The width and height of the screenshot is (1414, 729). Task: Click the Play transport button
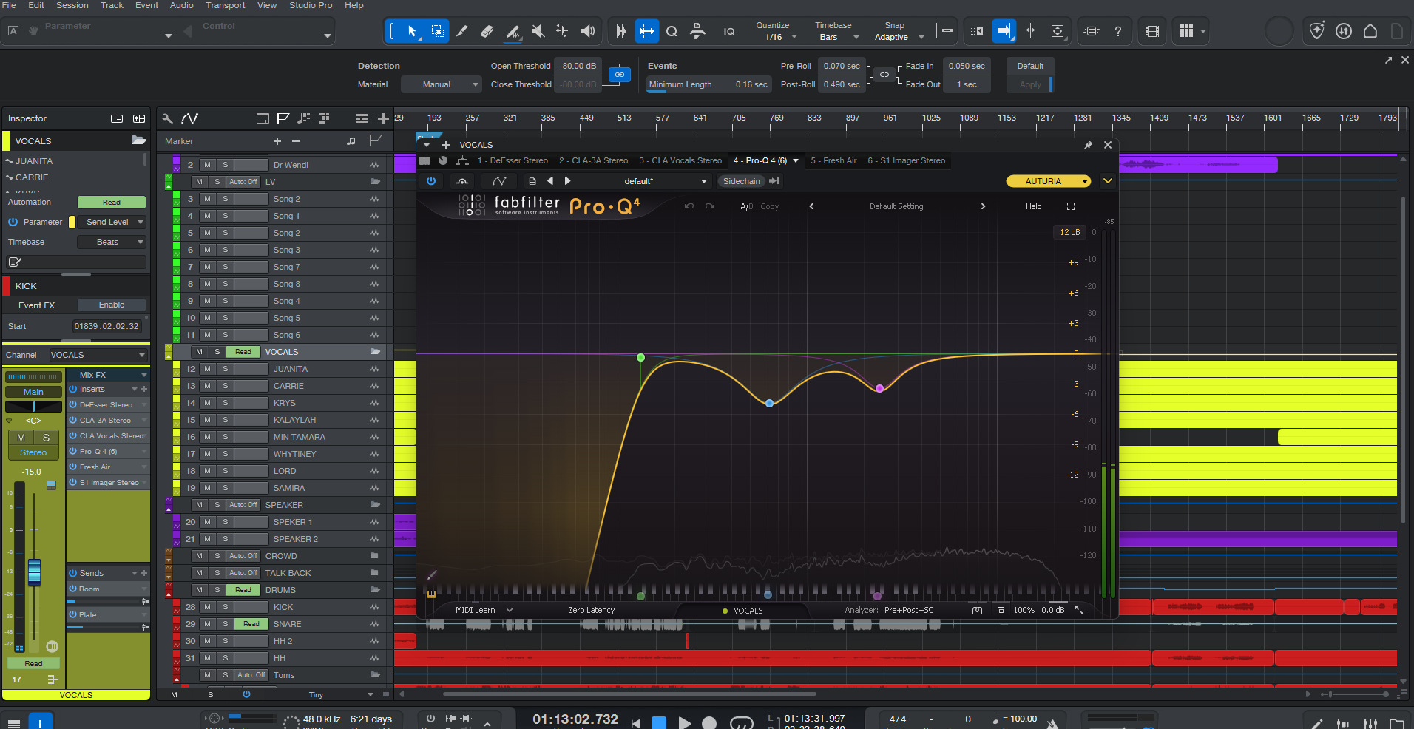pyautogui.click(x=685, y=722)
